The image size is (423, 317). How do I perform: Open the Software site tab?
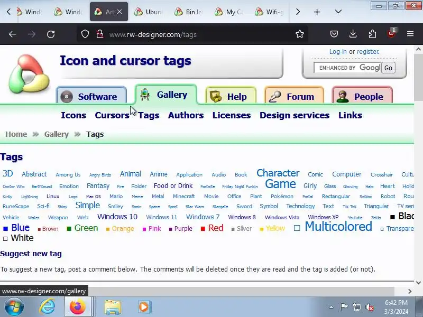point(91,96)
